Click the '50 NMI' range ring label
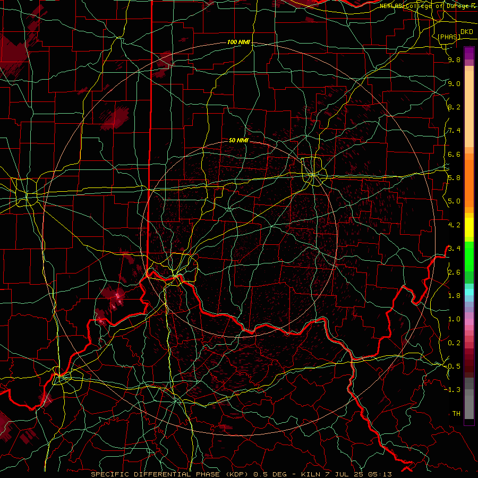The width and height of the screenshot is (478, 478). 238,140
